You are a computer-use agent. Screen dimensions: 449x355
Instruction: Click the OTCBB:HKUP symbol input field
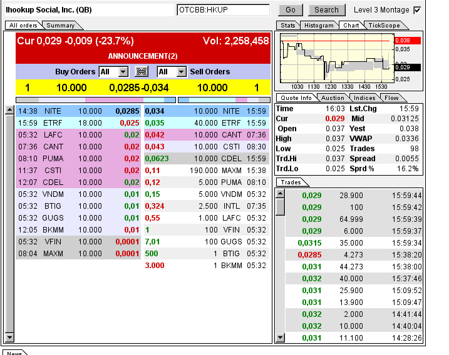coord(222,10)
